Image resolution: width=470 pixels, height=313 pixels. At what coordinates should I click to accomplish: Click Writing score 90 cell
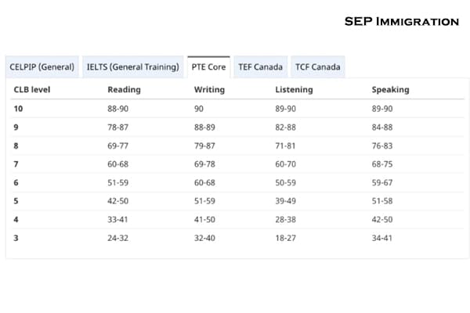199,109
